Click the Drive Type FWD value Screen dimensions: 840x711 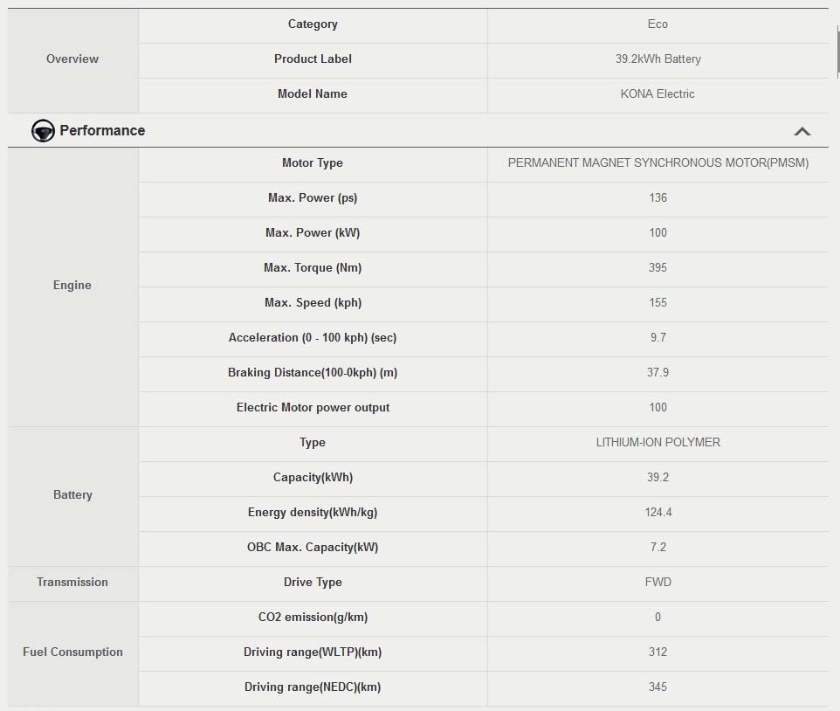click(x=658, y=583)
